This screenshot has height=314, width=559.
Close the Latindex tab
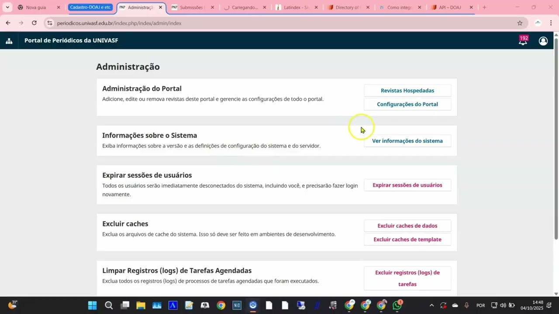point(316,7)
